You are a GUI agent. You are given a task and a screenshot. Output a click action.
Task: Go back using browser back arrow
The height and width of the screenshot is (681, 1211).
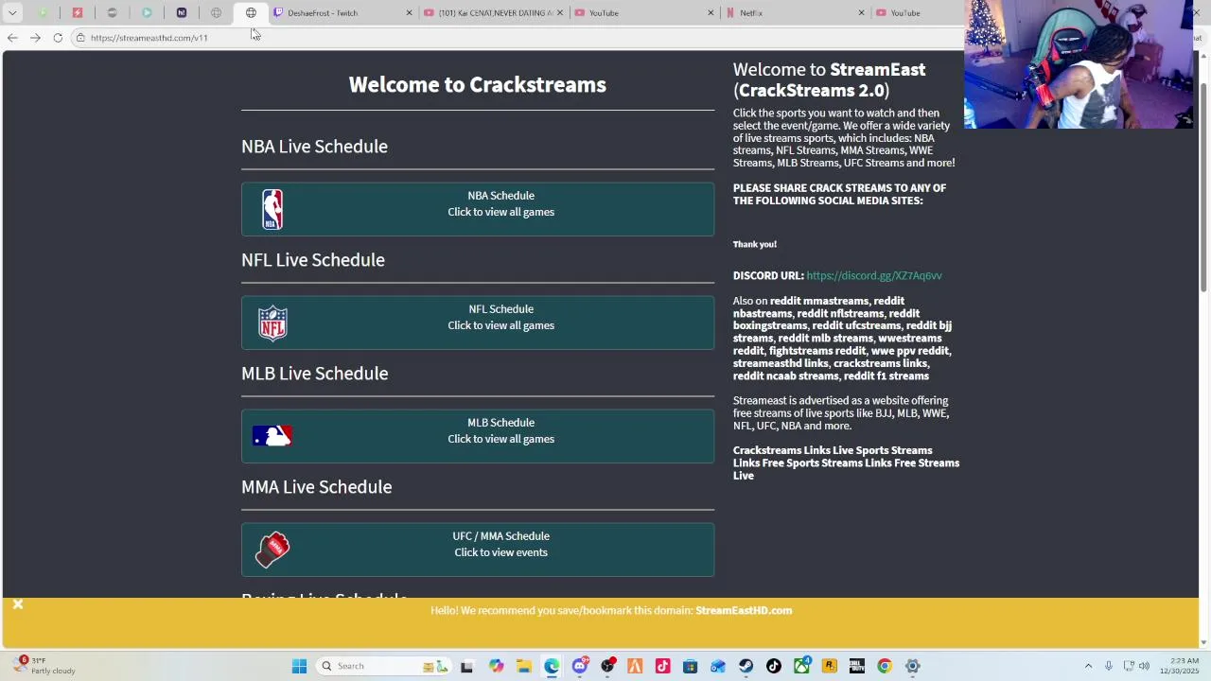tap(12, 38)
